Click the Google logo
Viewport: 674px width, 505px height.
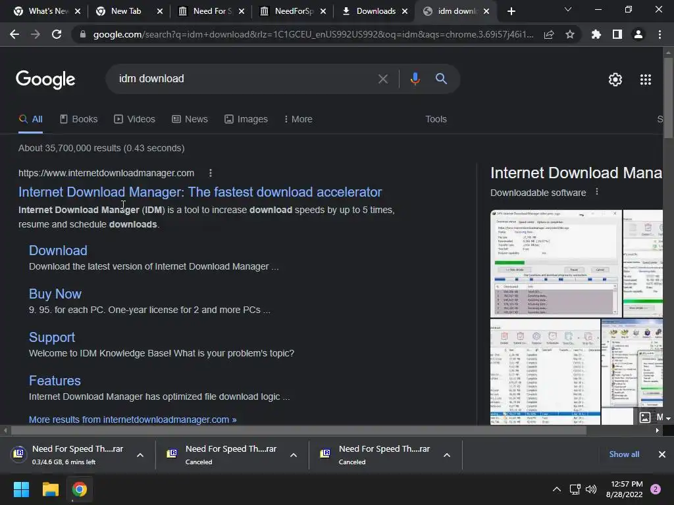coord(45,80)
